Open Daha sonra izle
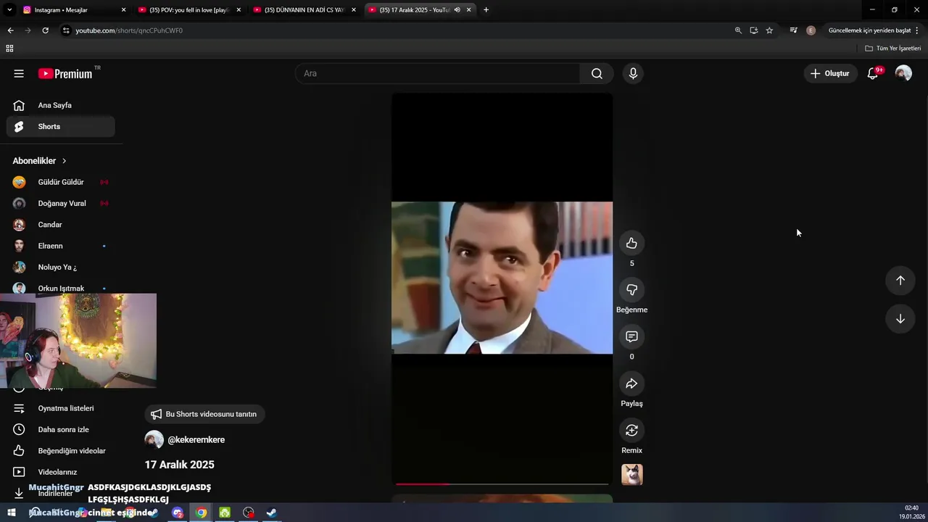The height and width of the screenshot is (522, 928). click(61, 429)
